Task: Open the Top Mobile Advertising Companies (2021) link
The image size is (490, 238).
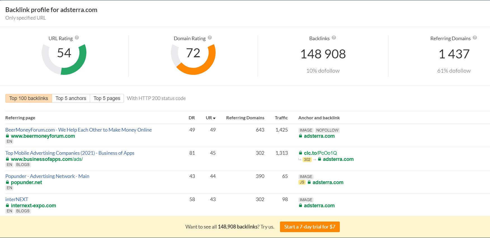Action: [70, 153]
